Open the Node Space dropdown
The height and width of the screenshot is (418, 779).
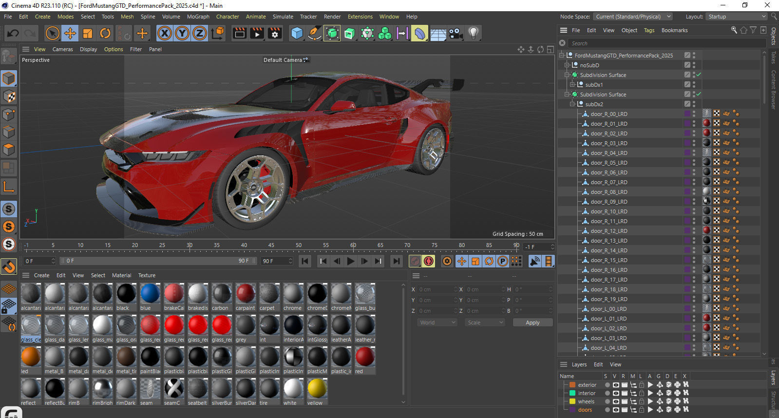[632, 17]
